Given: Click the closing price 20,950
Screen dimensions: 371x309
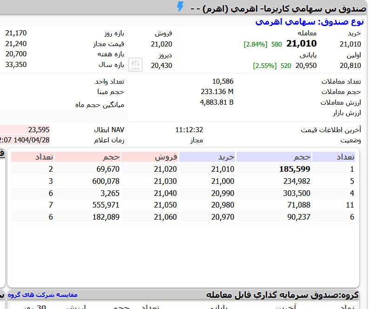Looking at the screenshot, I should coord(306,66).
